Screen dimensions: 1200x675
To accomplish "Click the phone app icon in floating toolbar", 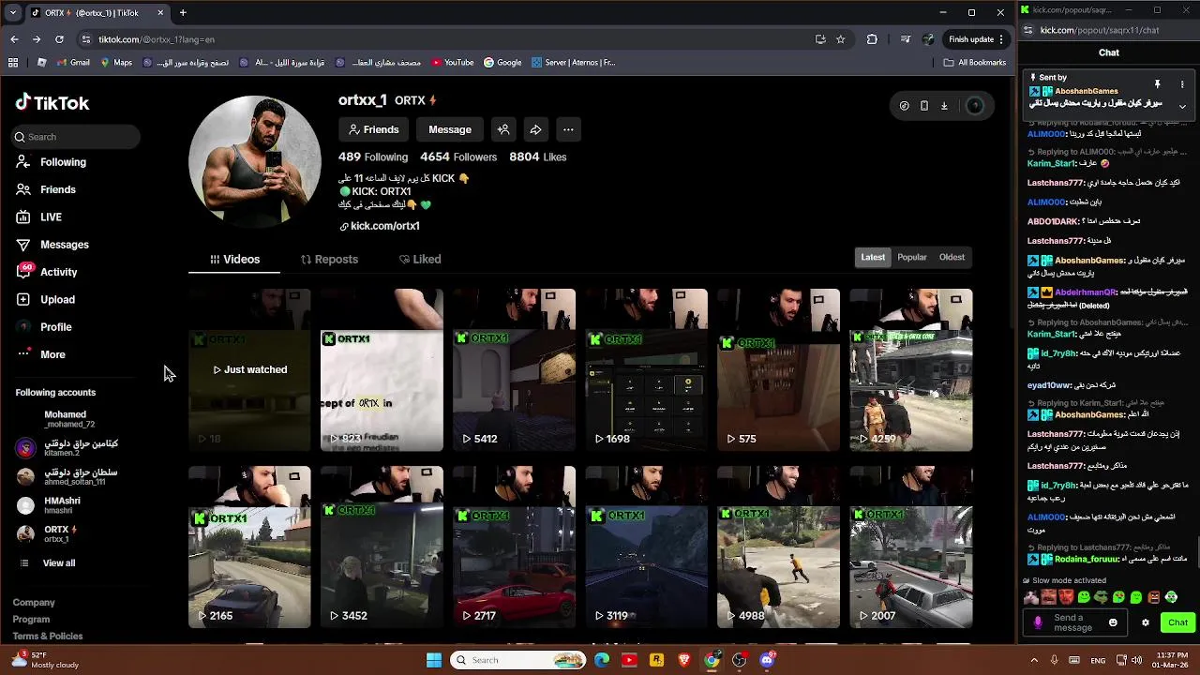I will tap(924, 106).
